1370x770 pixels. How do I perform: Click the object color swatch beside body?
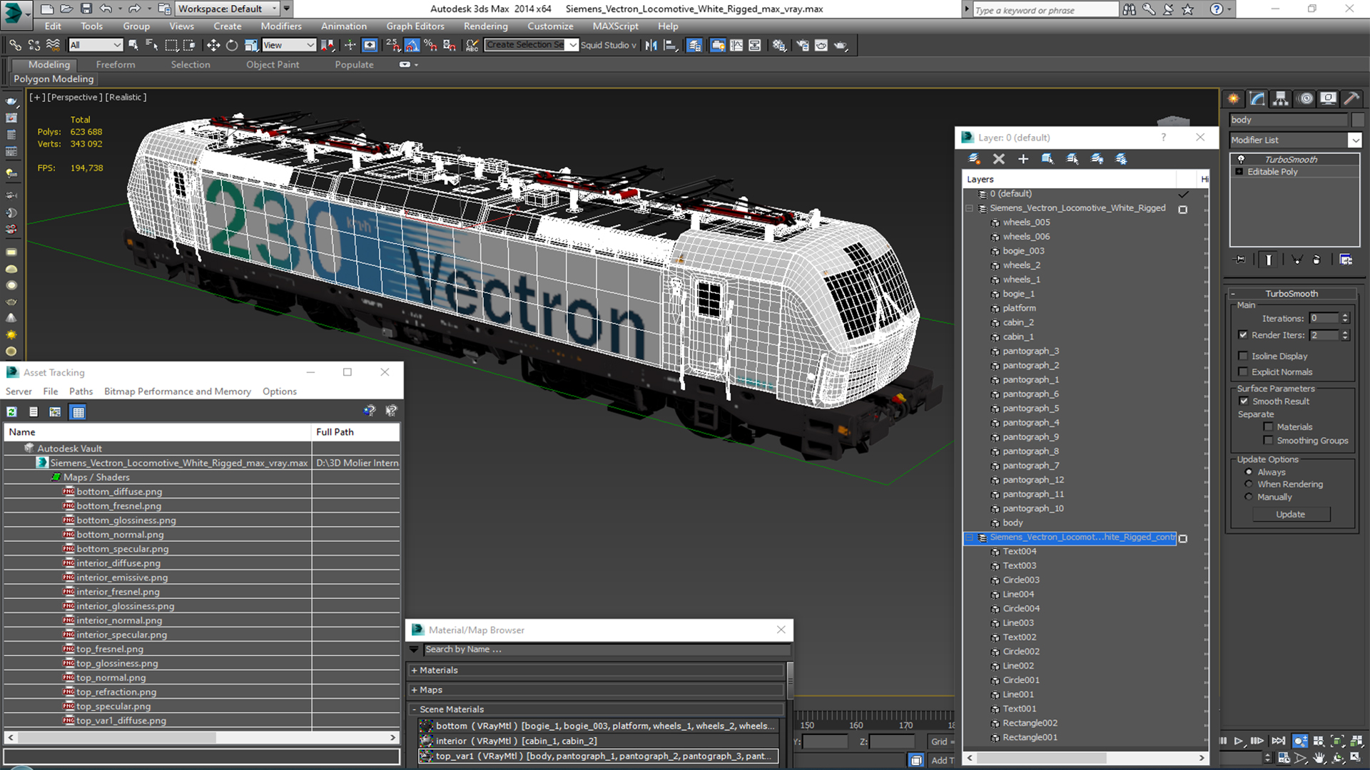pyautogui.click(x=1358, y=120)
